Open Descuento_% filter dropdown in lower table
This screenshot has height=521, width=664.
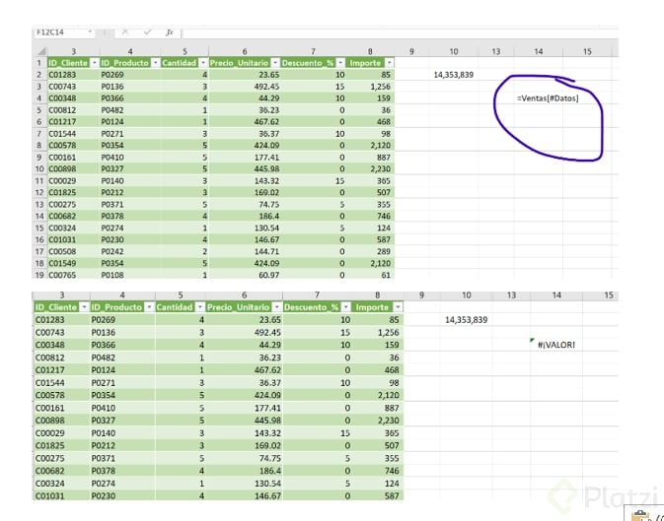coord(346,307)
